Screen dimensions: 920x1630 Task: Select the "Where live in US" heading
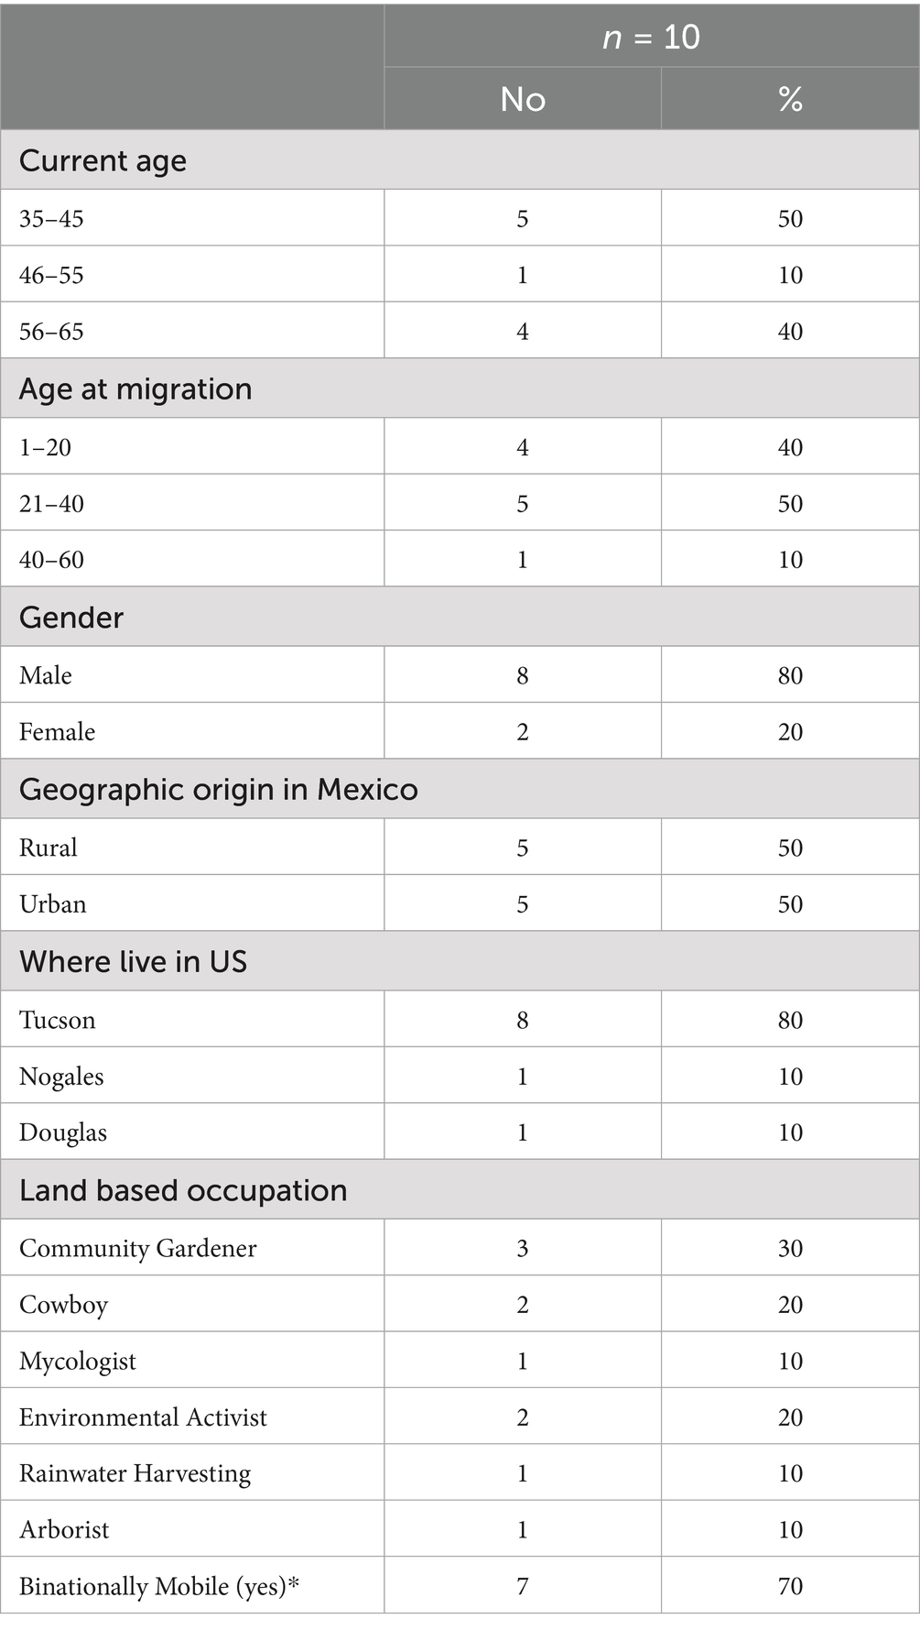coord(134,962)
